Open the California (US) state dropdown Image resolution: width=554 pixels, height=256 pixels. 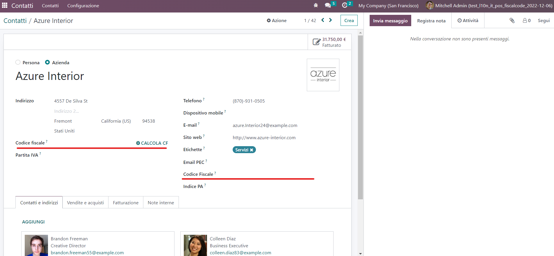click(116, 121)
